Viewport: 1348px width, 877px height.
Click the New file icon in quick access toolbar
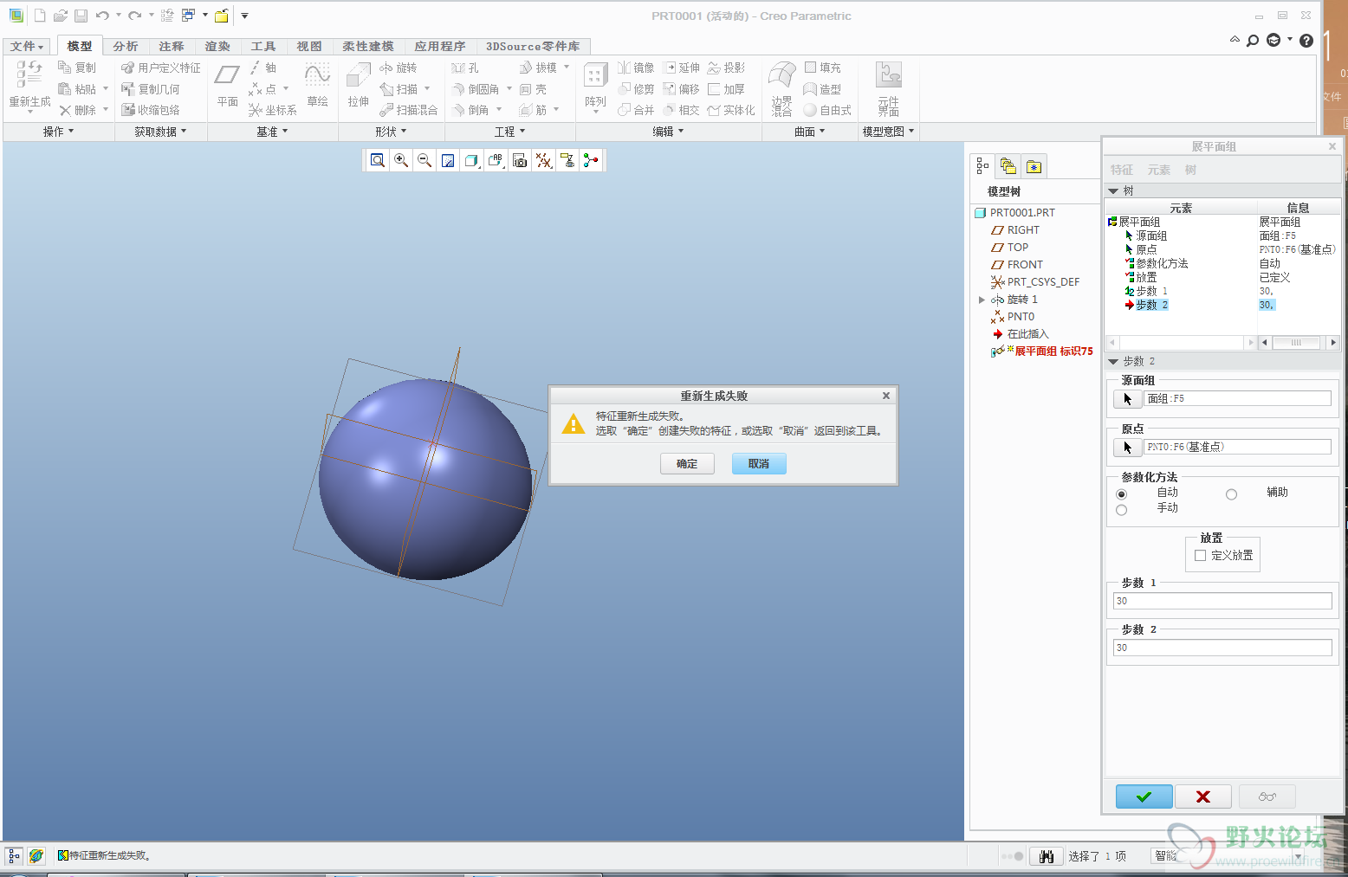(x=40, y=16)
